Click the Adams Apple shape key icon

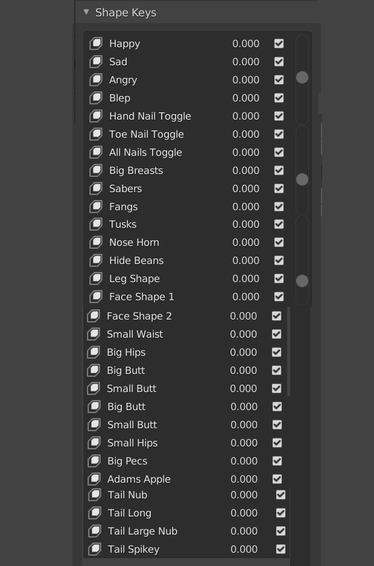(x=94, y=479)
